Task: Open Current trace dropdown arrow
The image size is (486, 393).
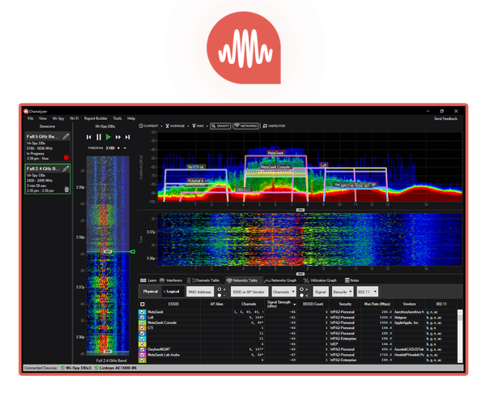Action: coord(161,126)
